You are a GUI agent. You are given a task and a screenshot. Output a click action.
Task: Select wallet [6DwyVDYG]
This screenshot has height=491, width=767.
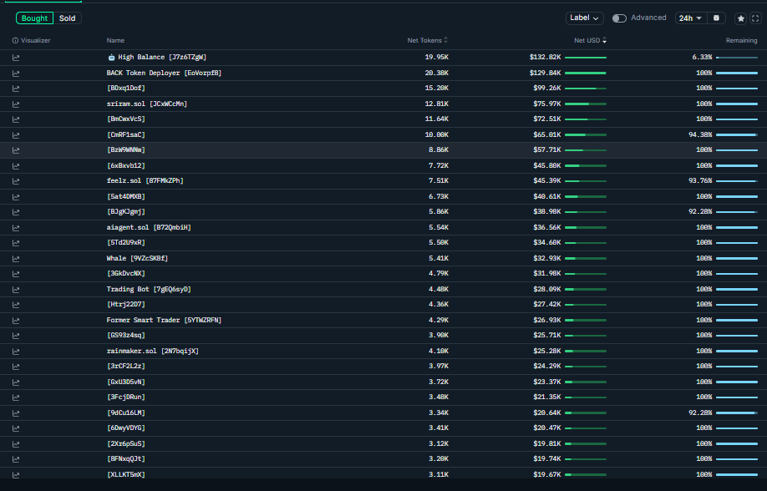coord(125,428)
